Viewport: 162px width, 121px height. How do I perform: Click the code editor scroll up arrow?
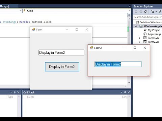coord(129,19)
